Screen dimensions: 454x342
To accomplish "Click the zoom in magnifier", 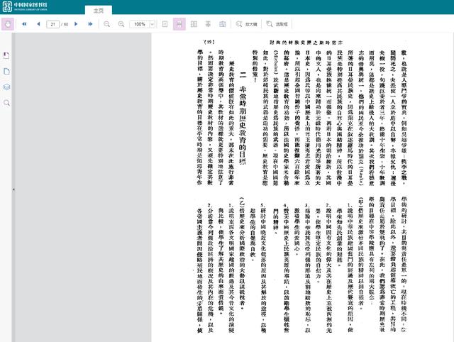I will 122,24.
